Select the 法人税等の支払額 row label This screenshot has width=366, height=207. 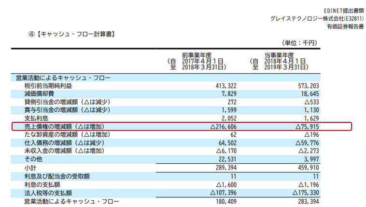tap(48, 193)
